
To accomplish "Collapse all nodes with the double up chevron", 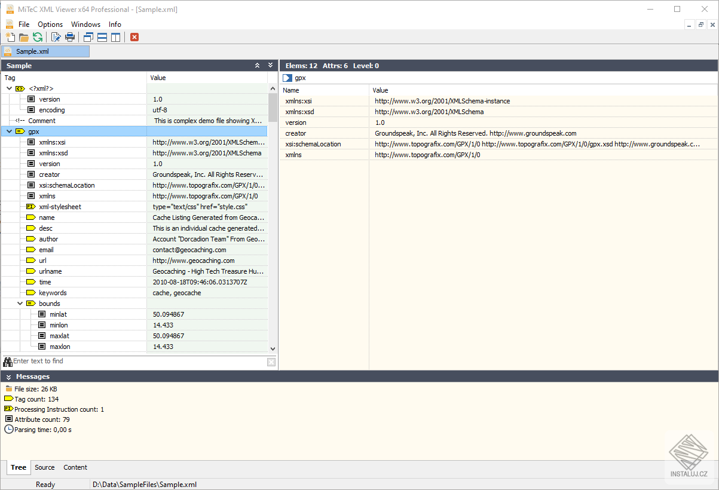I will coord(258,66).
